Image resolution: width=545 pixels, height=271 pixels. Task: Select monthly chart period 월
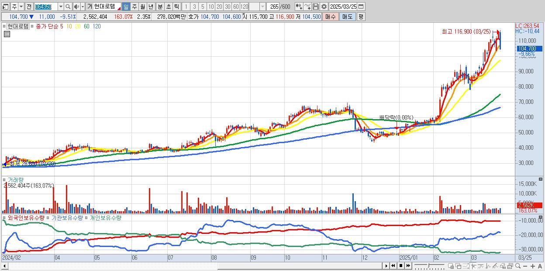(142, 7)
